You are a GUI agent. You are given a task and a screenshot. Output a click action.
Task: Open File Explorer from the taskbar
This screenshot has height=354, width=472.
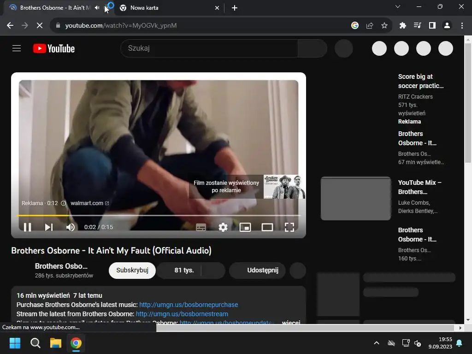tap(56, 343)
